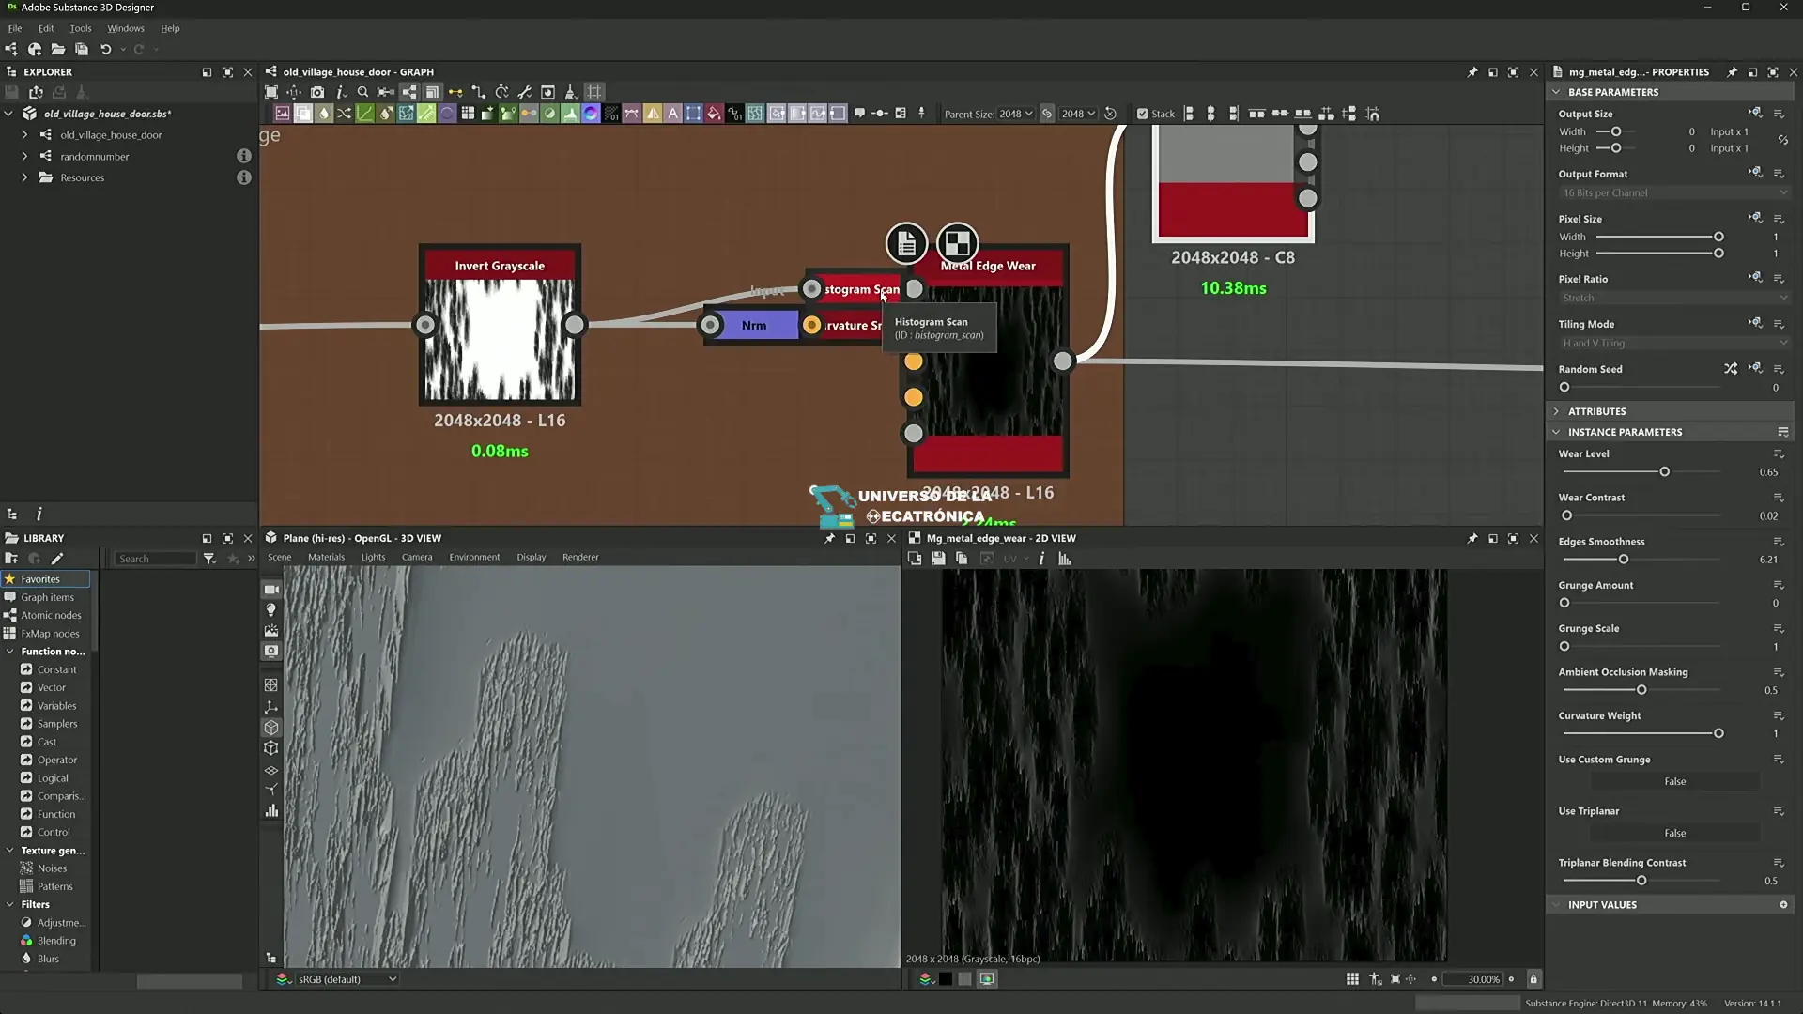
Task: Expand the randomnumber graph in Explorer
Action: (25, 157)
